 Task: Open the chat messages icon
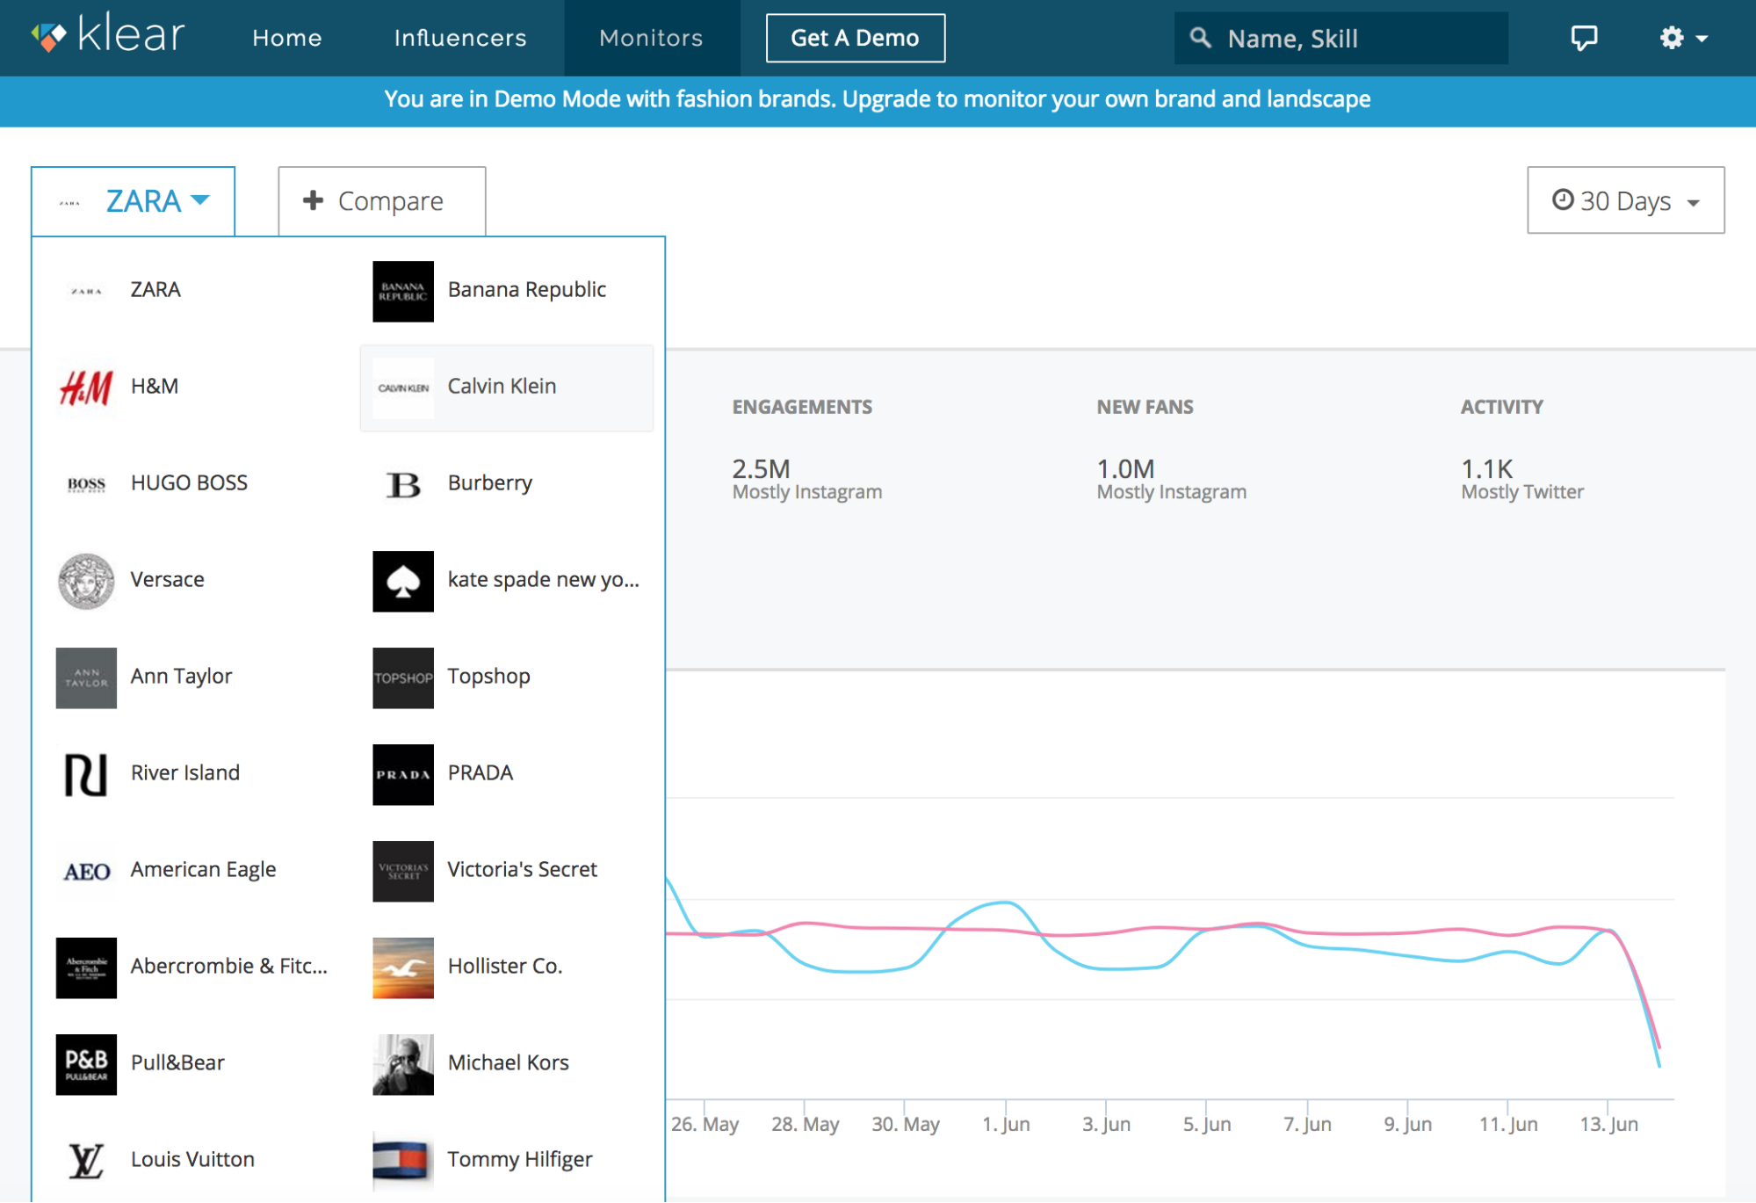tap(1583, 38)
